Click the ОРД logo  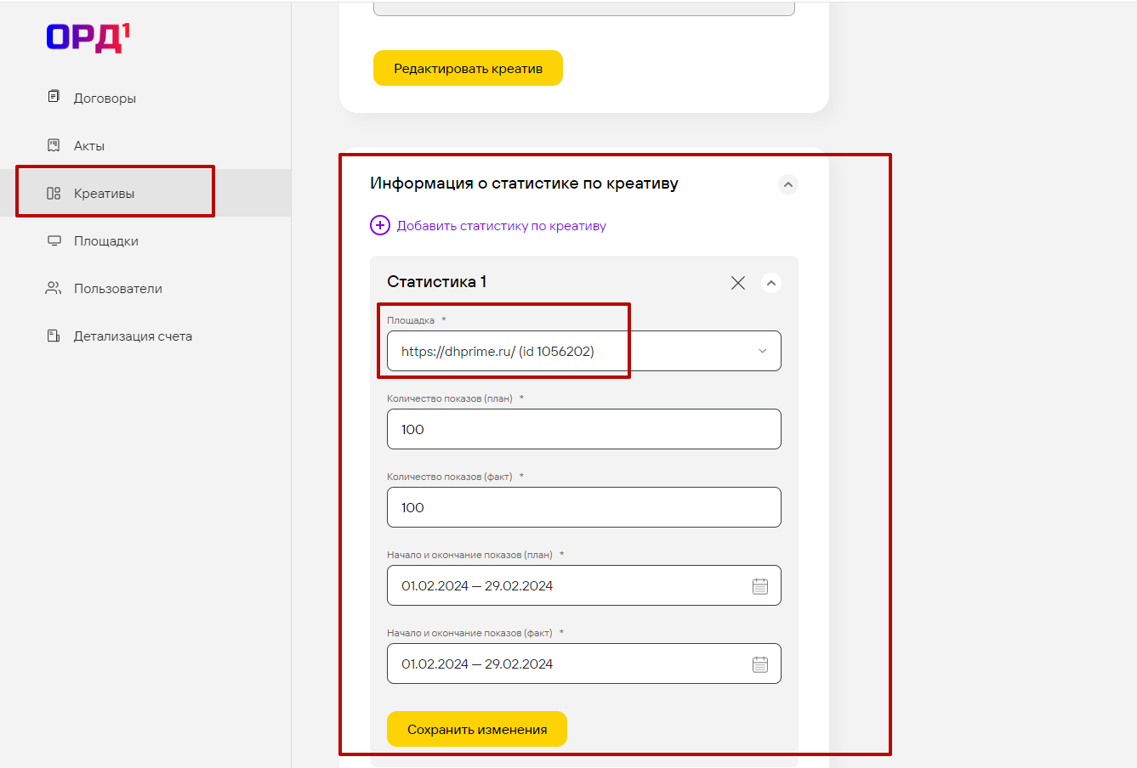pos(88,37)
